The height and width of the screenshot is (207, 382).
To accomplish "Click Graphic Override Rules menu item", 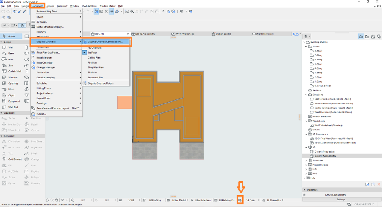I will coord(100,83).
